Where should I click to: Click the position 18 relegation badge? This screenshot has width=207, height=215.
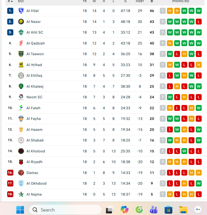pyautogui.click(x=10, y=194)
